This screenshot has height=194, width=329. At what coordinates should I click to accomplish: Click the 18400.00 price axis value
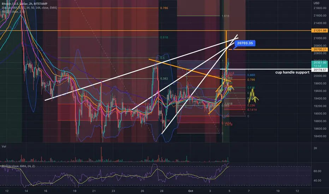tap(320, 136)
